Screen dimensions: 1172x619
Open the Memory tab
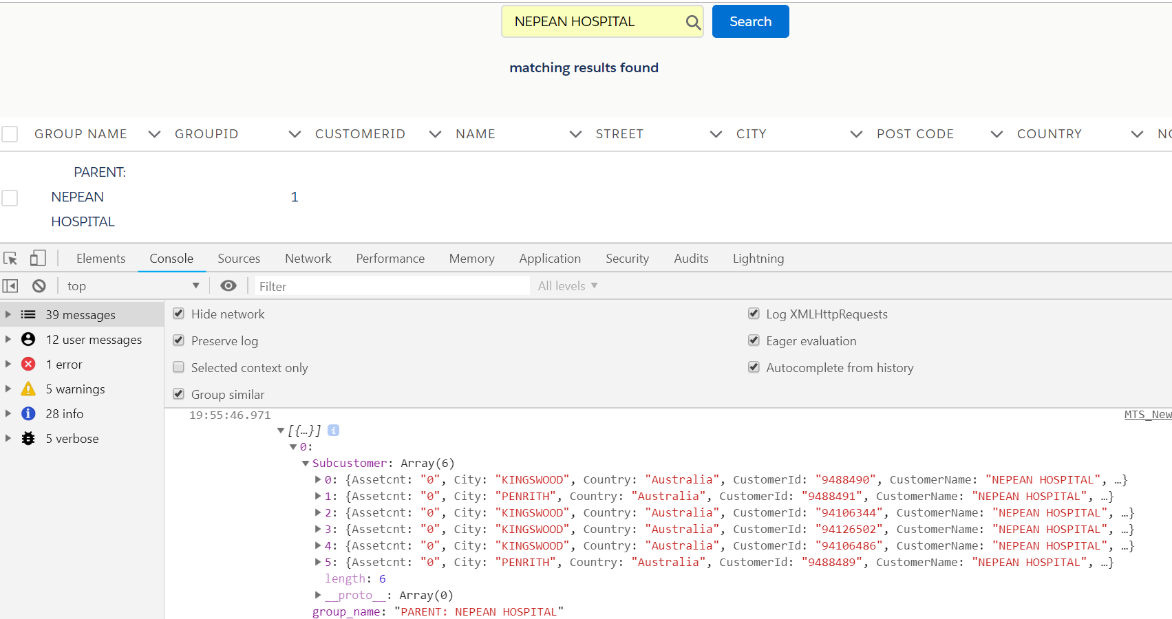472,259
